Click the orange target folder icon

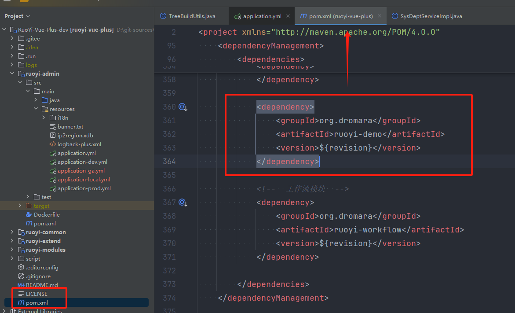click(x=29, y=206)
